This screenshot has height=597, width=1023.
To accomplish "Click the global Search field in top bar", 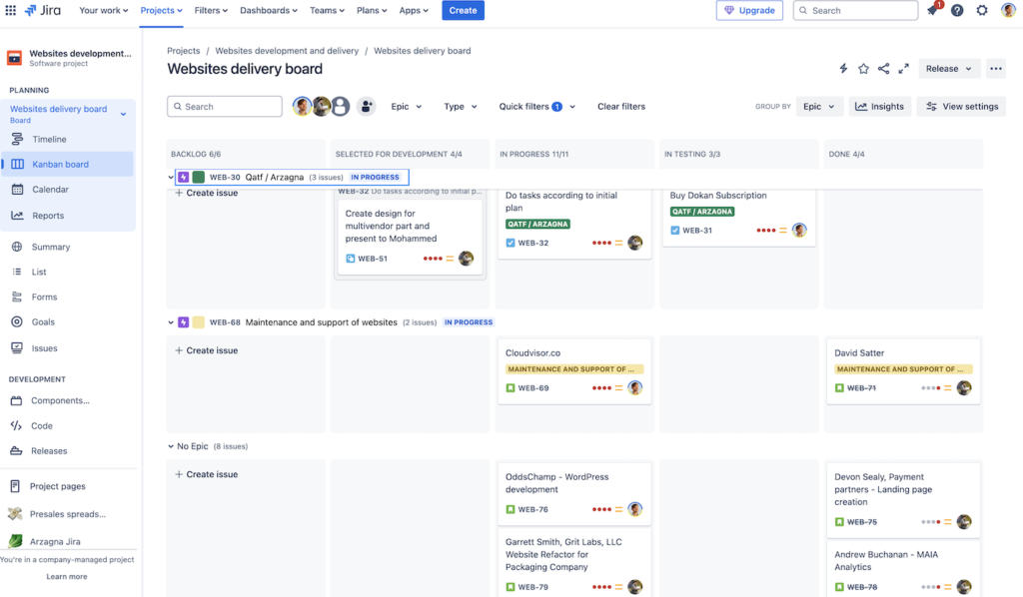I will click(855, 10).
